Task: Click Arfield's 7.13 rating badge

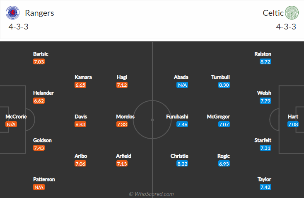Action: coord(122,164)
